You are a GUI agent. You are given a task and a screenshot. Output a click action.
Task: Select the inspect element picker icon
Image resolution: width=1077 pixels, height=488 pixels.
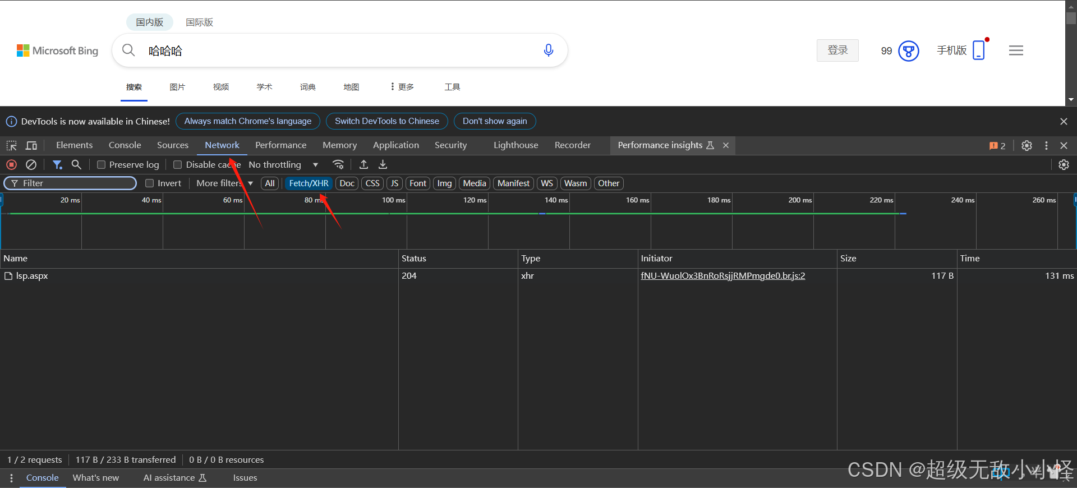coord(11,145)
